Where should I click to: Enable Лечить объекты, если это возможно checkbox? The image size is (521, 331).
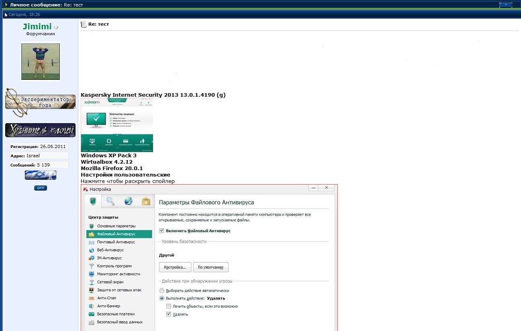coord(169,307)
